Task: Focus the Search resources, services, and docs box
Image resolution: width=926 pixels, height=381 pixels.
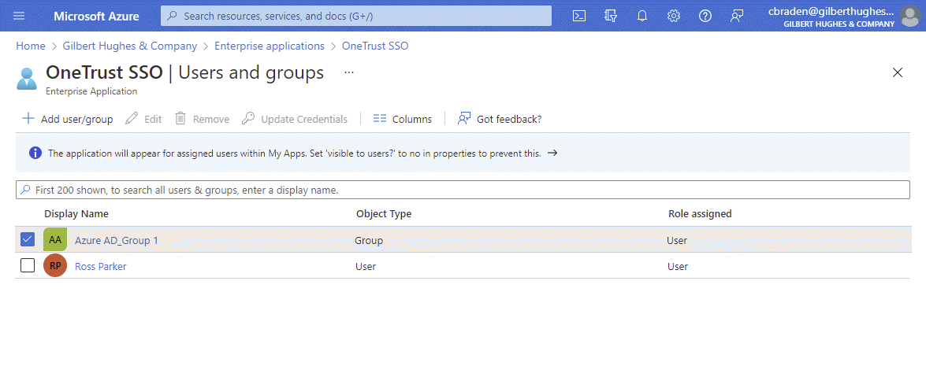Action: point(356,16)
